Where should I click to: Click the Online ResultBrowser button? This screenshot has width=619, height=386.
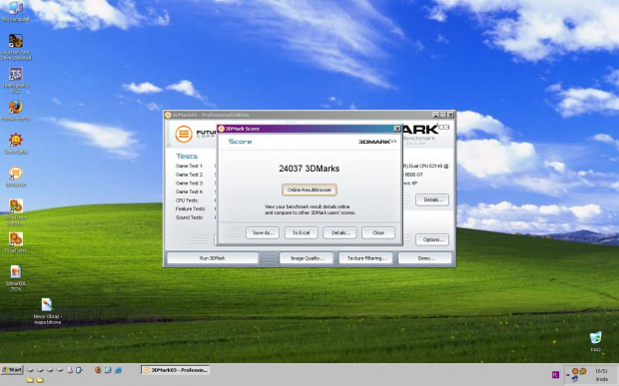pos(309,190)
